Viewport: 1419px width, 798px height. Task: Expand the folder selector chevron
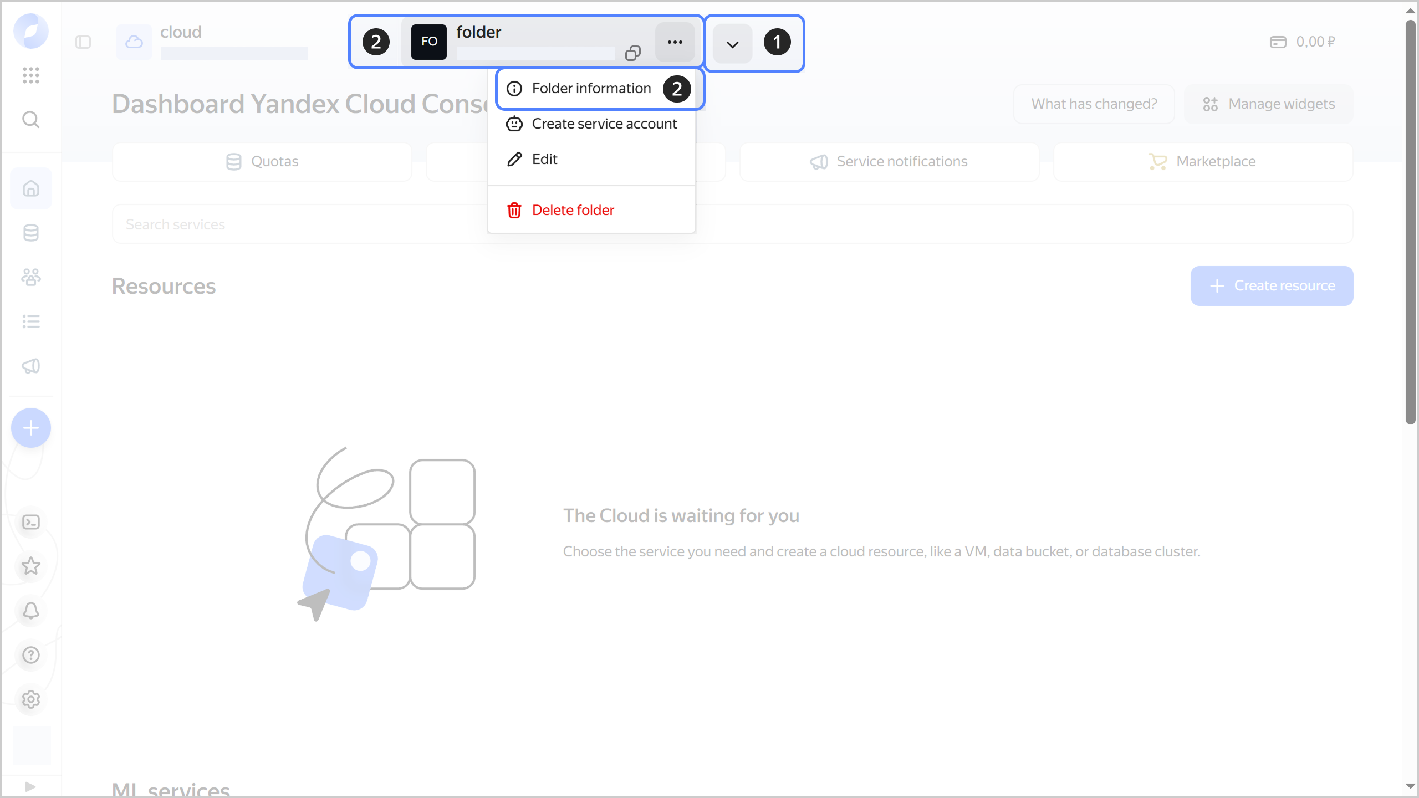pos(732,44)
